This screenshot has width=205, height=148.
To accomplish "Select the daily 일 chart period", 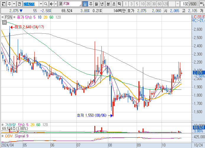I will pyautogui.click(x=85, y=4).
